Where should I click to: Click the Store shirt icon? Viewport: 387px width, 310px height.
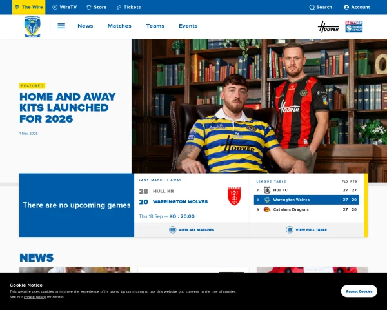[x=89, y=7]
